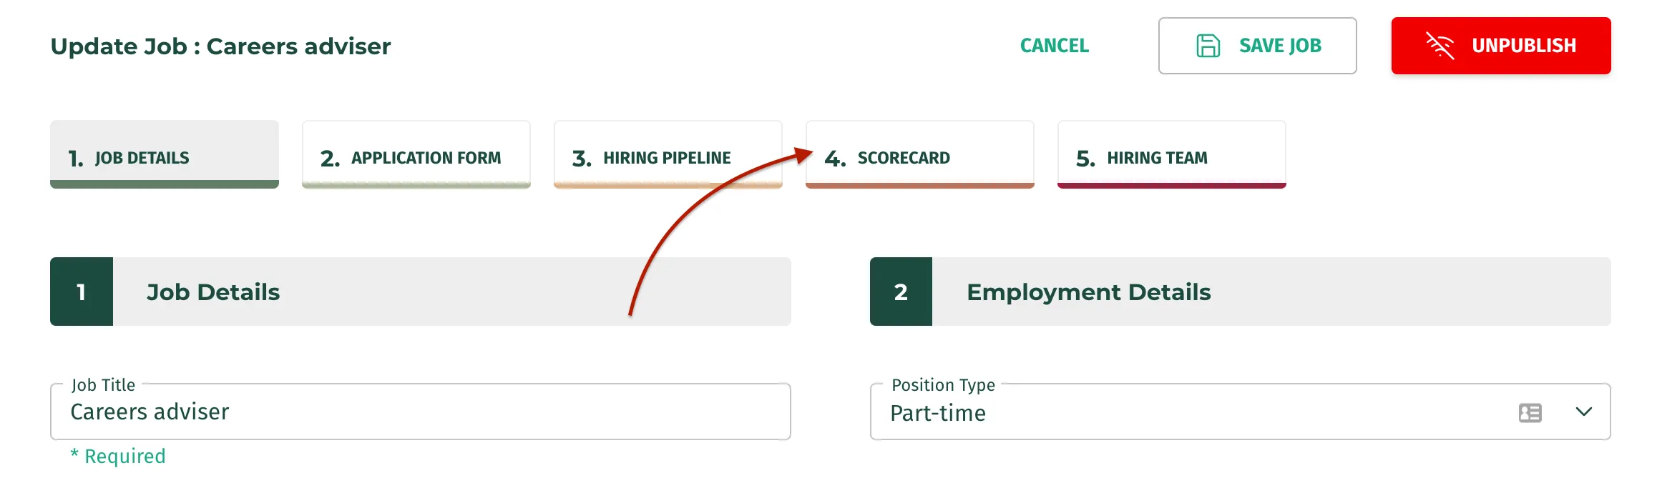
Task: Click the dark green number 2 section badge
Action: (901, 292)
